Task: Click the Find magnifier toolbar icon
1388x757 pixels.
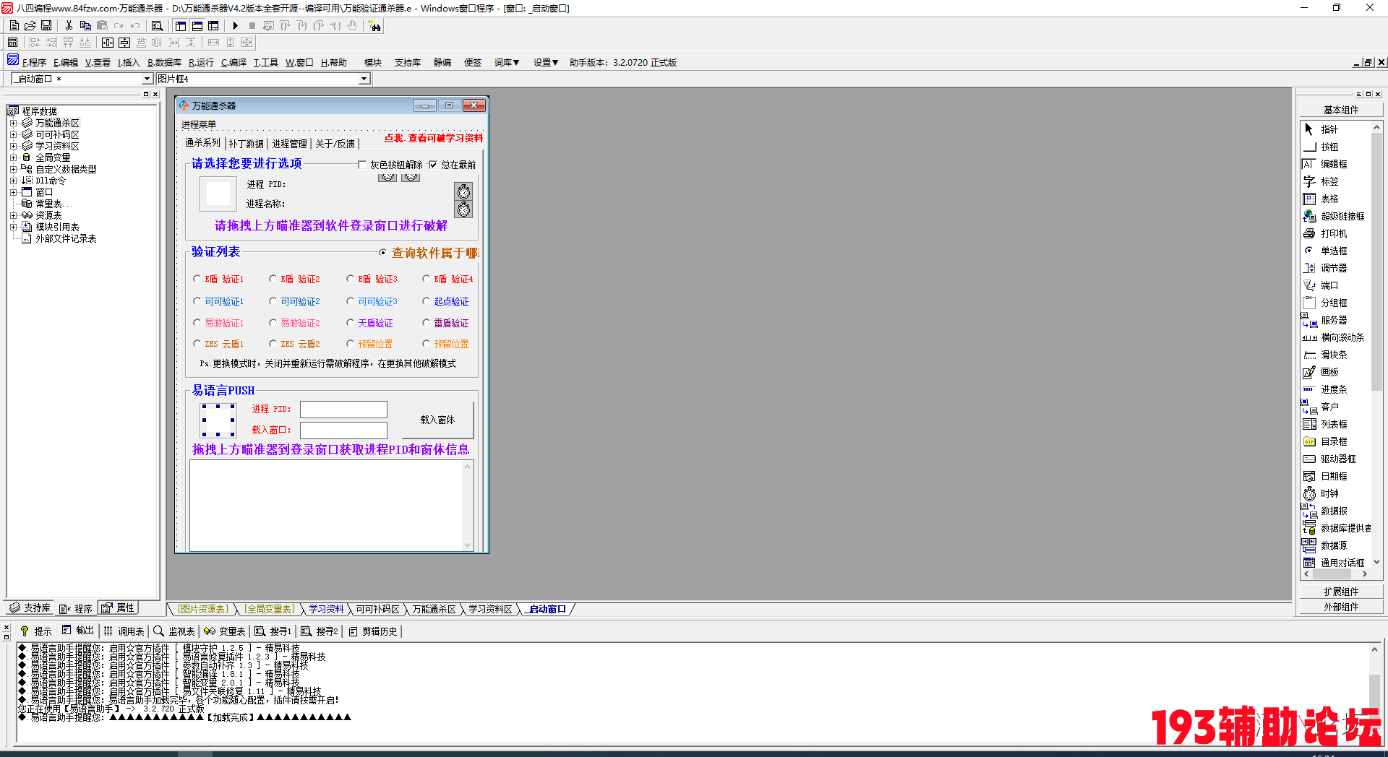Action: [x=157, y=26]
